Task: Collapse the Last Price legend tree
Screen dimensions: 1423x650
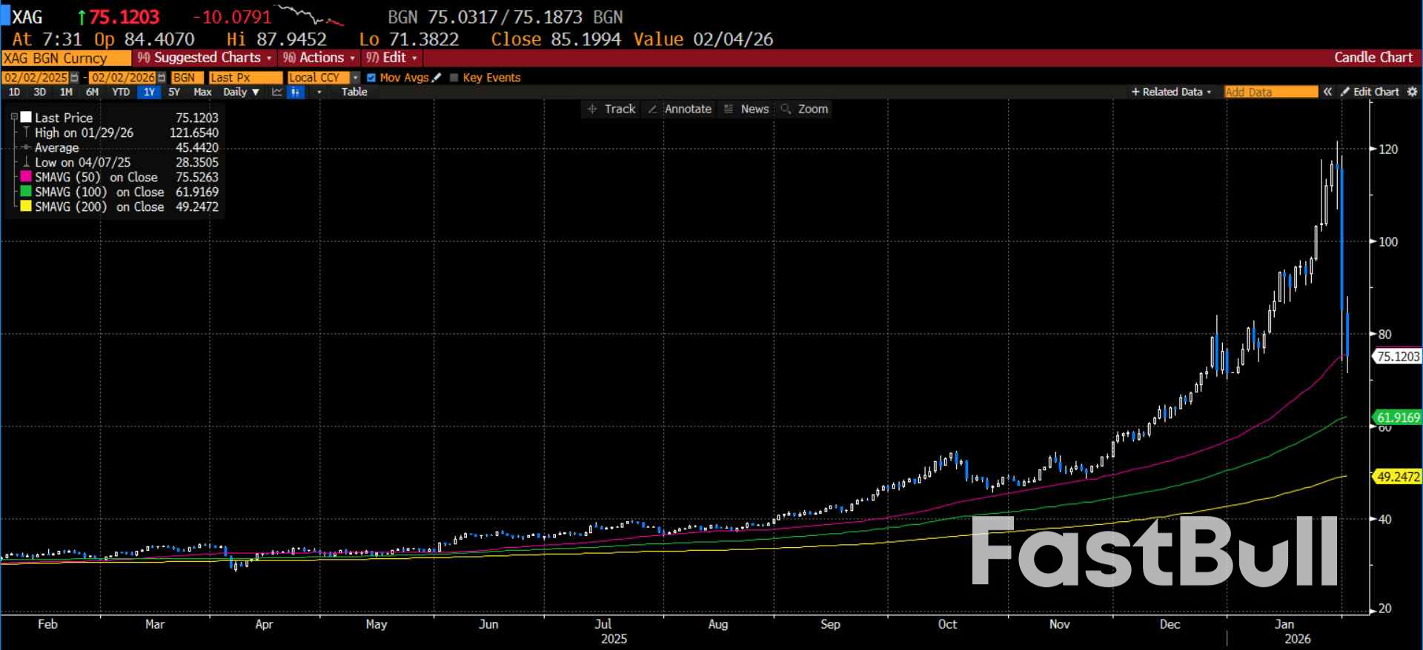Action: 14,117
